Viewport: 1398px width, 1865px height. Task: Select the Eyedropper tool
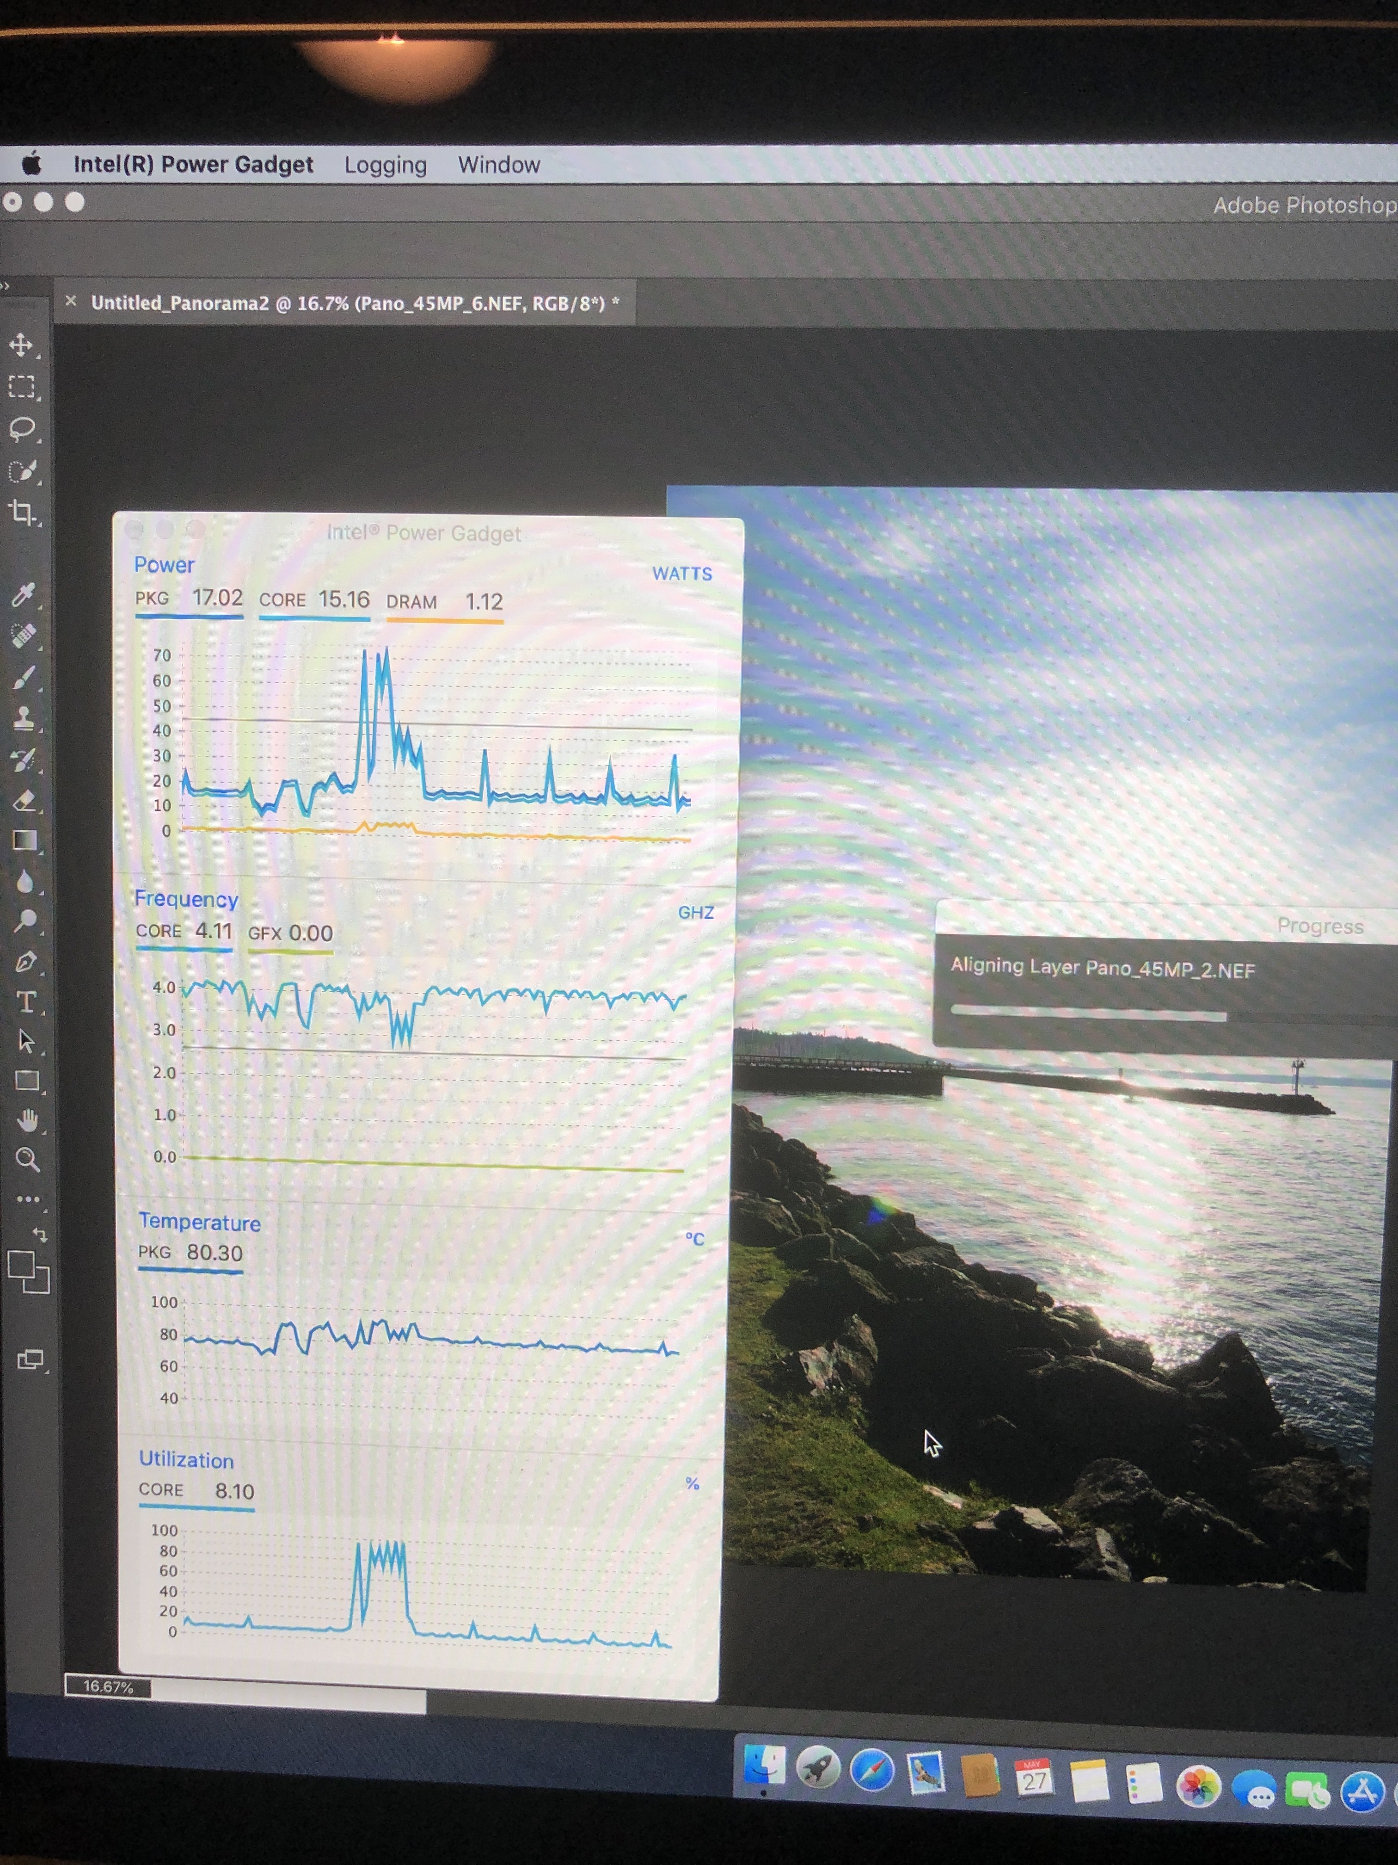pyautogui.click(x=23, y=594)
